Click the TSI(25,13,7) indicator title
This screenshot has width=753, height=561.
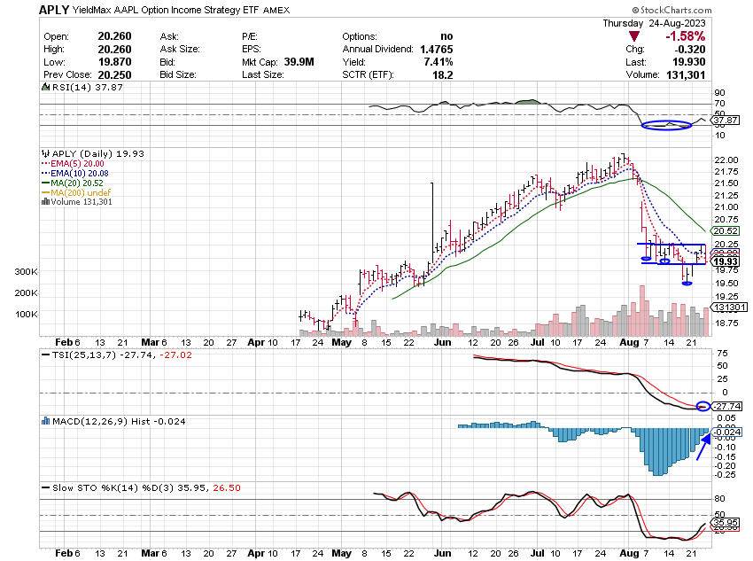84,355
